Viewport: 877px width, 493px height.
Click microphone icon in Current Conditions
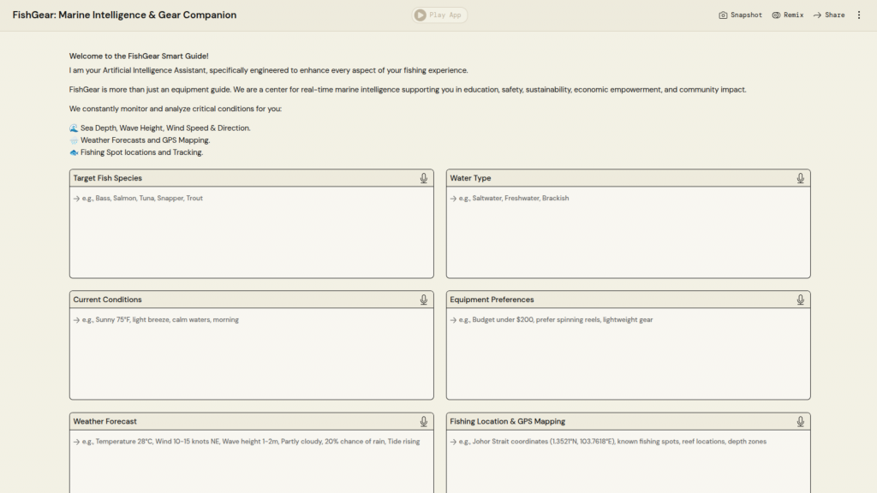coord(424,300)
